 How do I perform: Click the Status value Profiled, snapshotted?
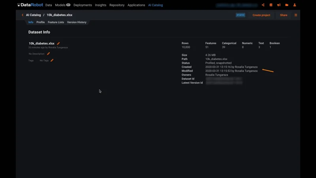point(218,63)
